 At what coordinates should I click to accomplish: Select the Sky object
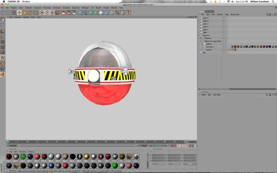click(x=204, y=53)
